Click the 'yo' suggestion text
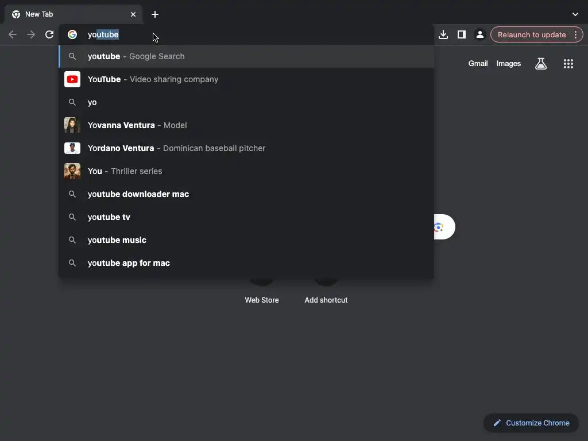This screenshot has height=441, width=588. 92,102
